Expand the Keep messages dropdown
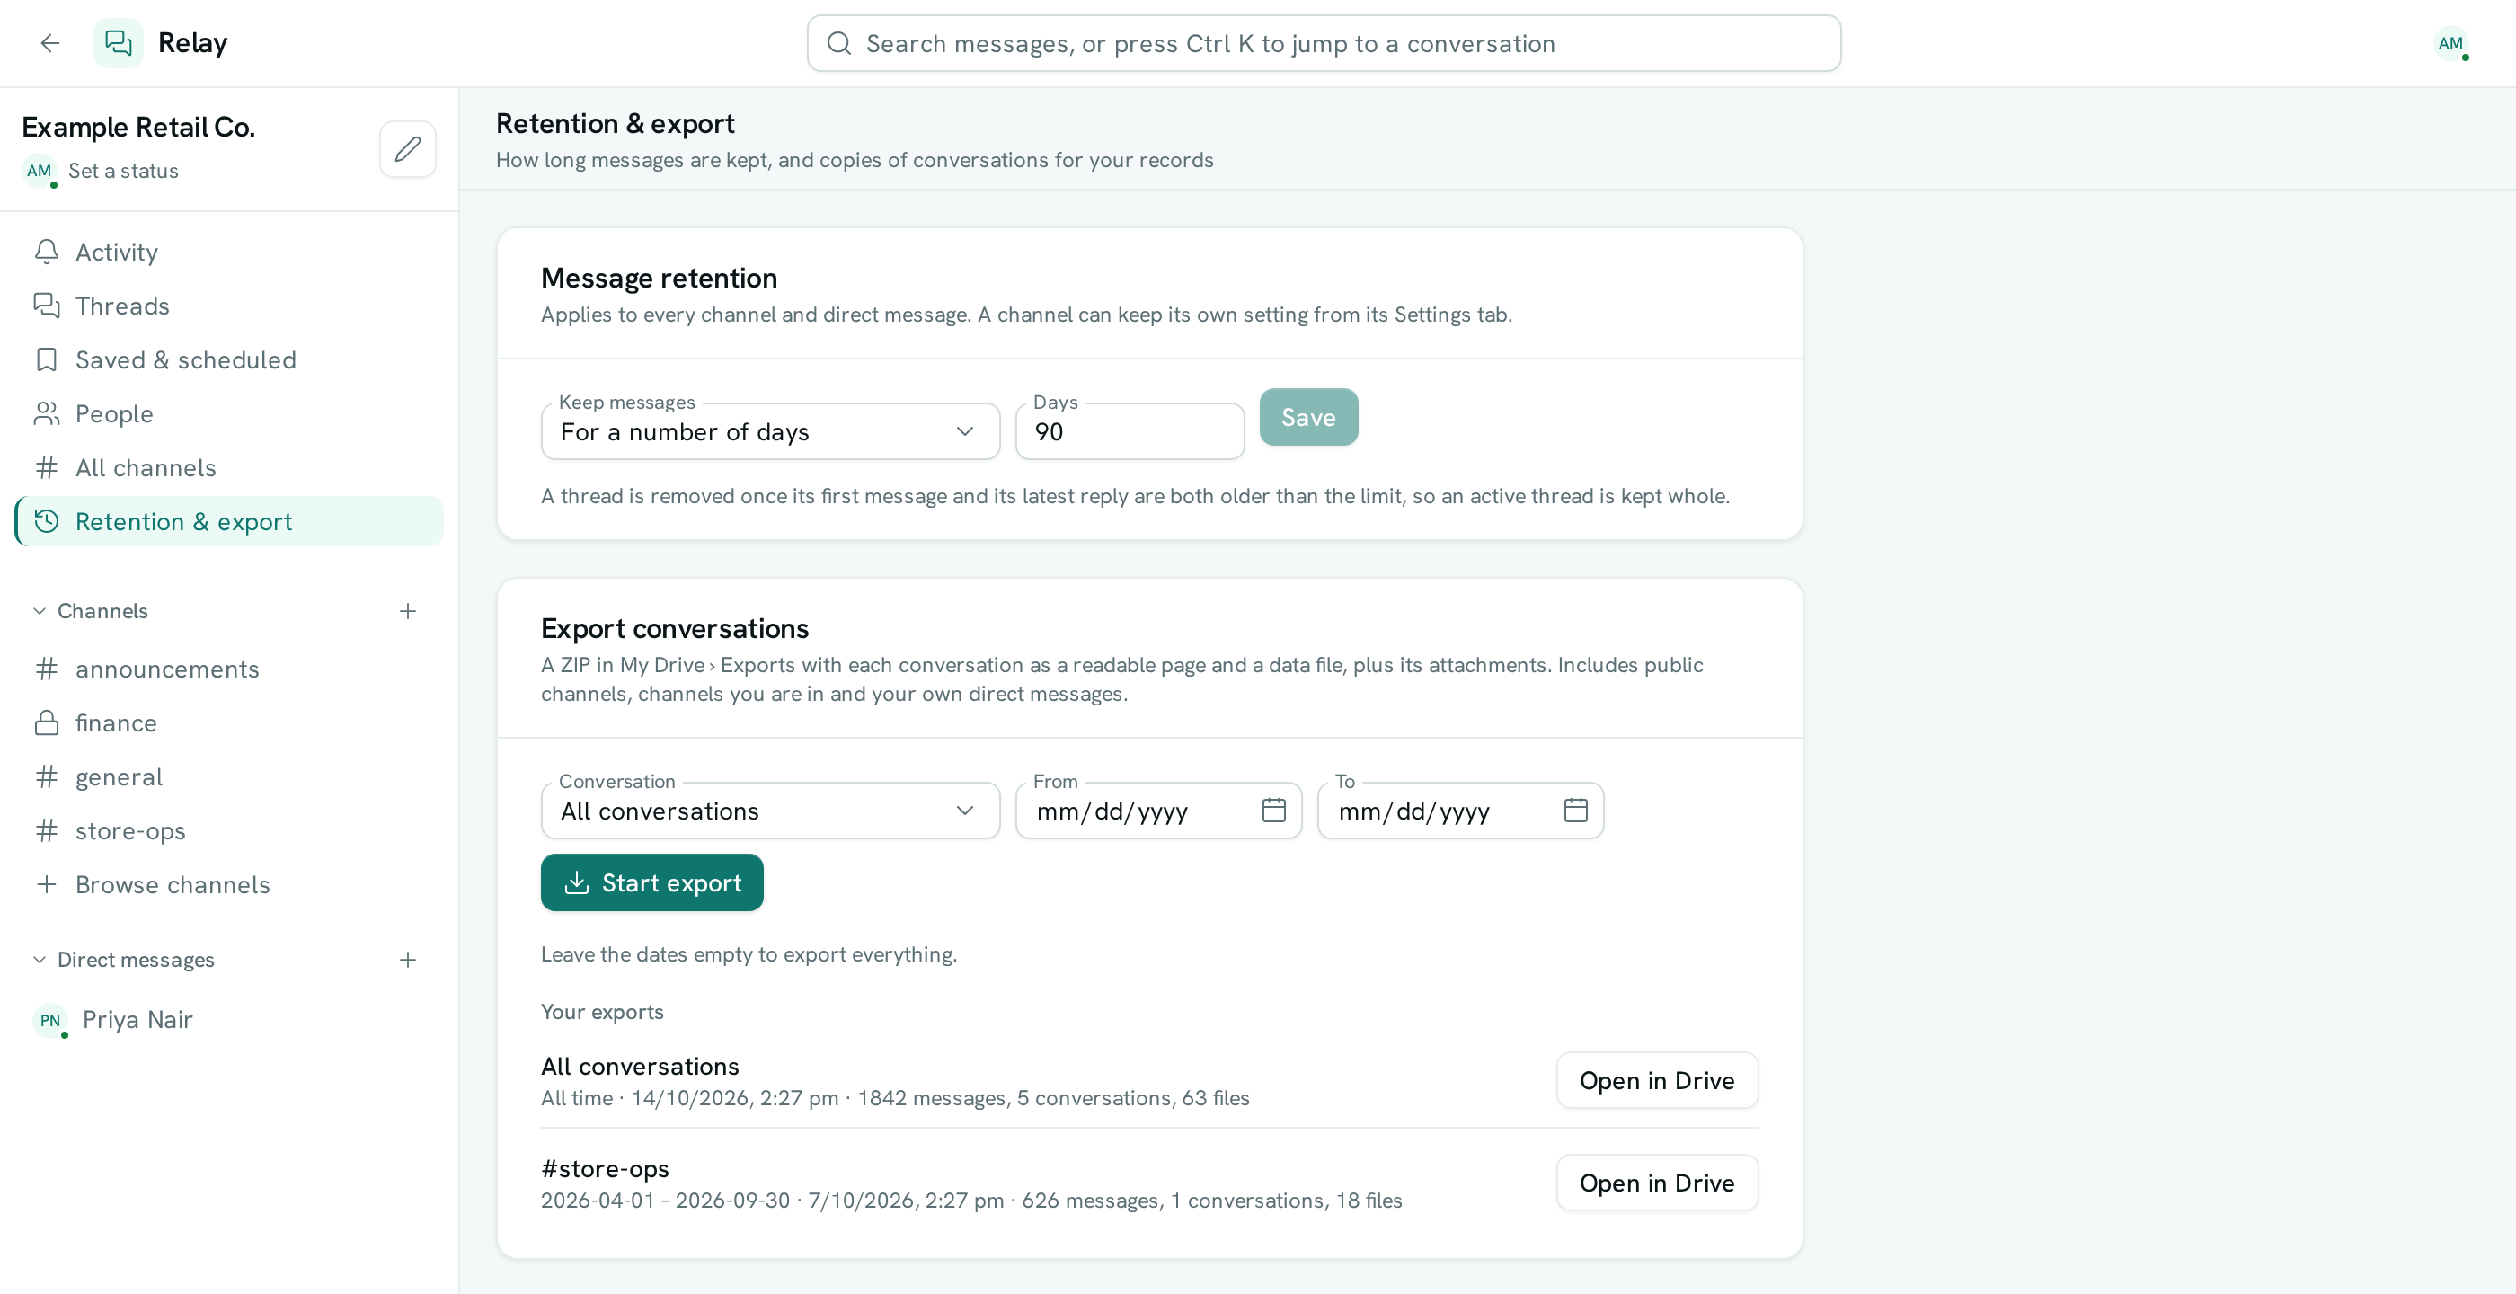This screenshot has width=2516, height=1294. 770,431
